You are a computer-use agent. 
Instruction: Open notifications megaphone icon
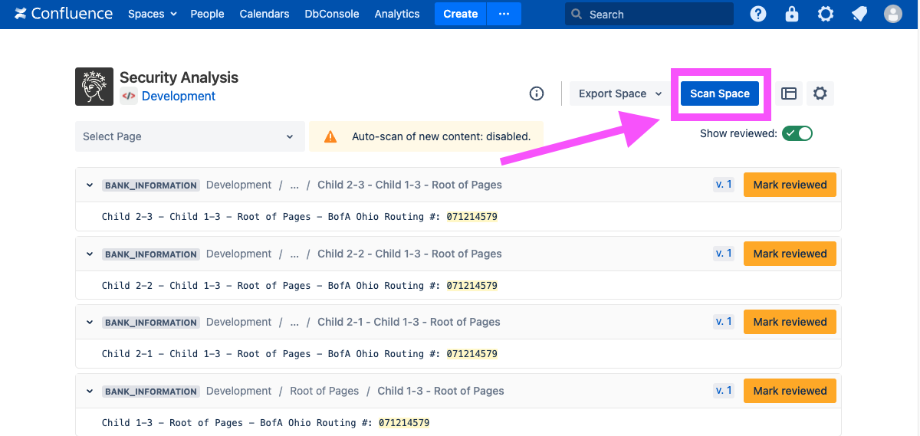click(859, 14)
